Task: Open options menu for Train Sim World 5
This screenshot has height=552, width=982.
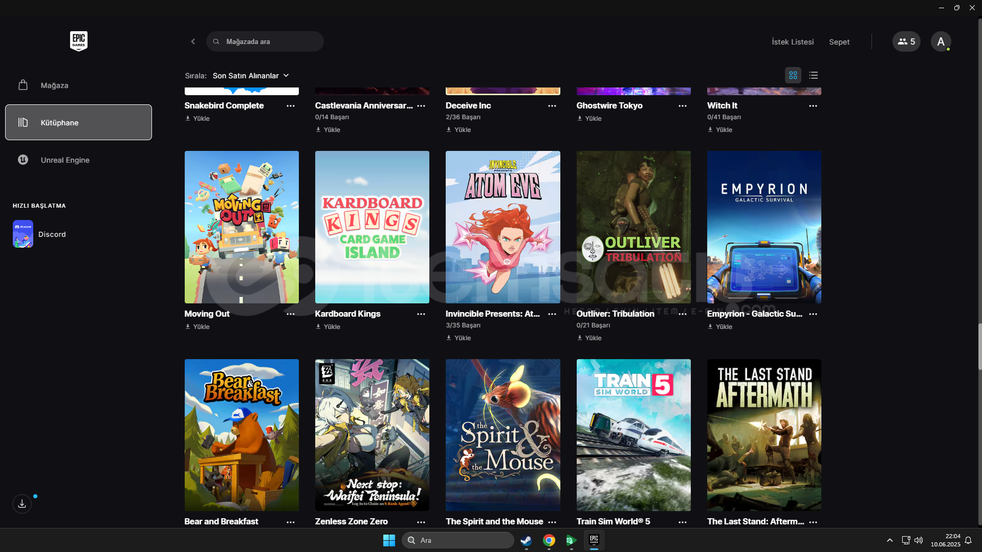Action: point(683,522)
